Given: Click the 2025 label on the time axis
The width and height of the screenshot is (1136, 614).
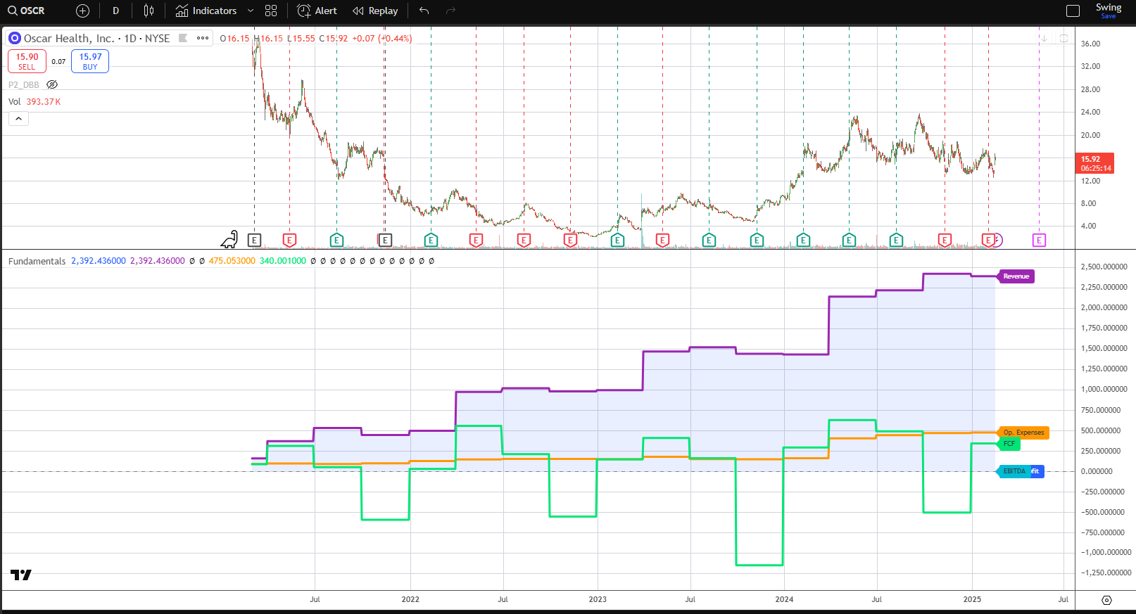Looking at the screenshot, I should pos(972,599).
